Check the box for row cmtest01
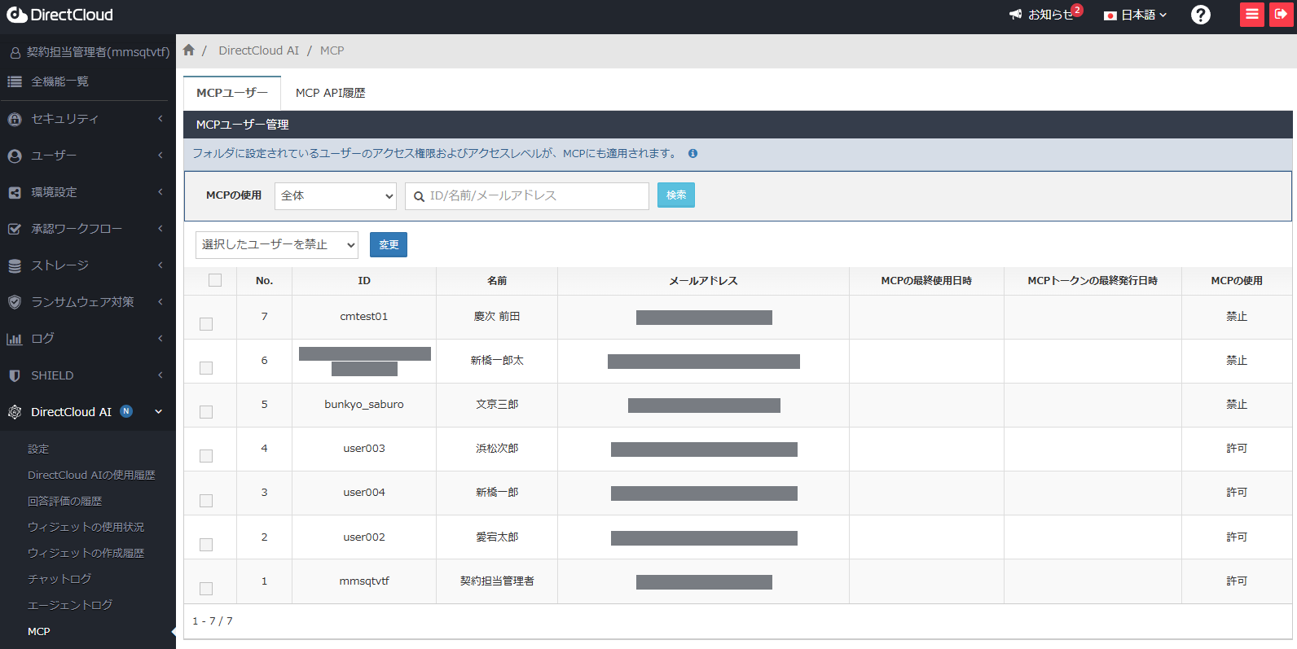The image size is (1297, 649). [206, 324]
